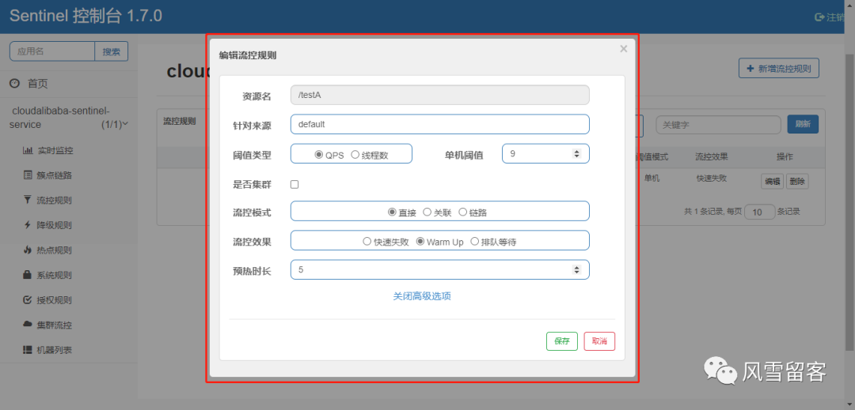Screen dimensions: 855x410
Task: Click the plus icon on 新增流控规则 button
Action: tap(750, 69)
